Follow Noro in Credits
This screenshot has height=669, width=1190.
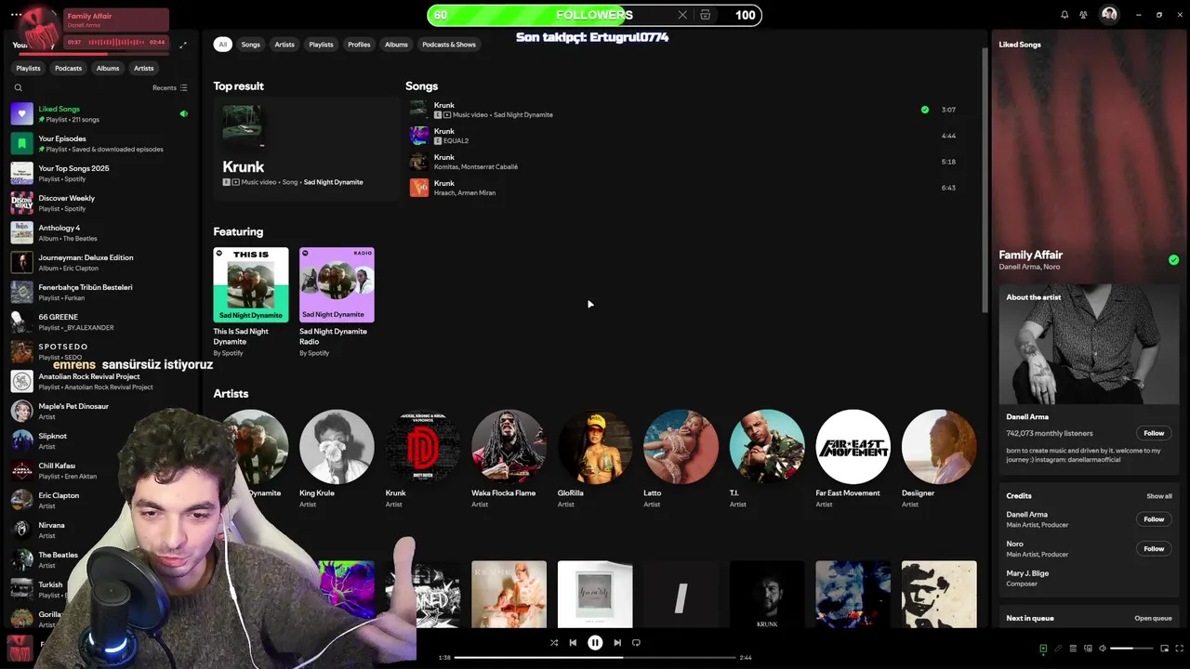[x=1154, y=548]
